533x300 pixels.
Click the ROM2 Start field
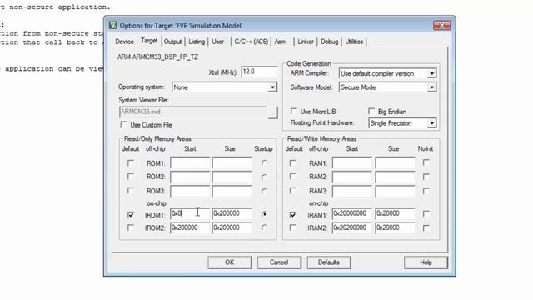click(190, 177)
